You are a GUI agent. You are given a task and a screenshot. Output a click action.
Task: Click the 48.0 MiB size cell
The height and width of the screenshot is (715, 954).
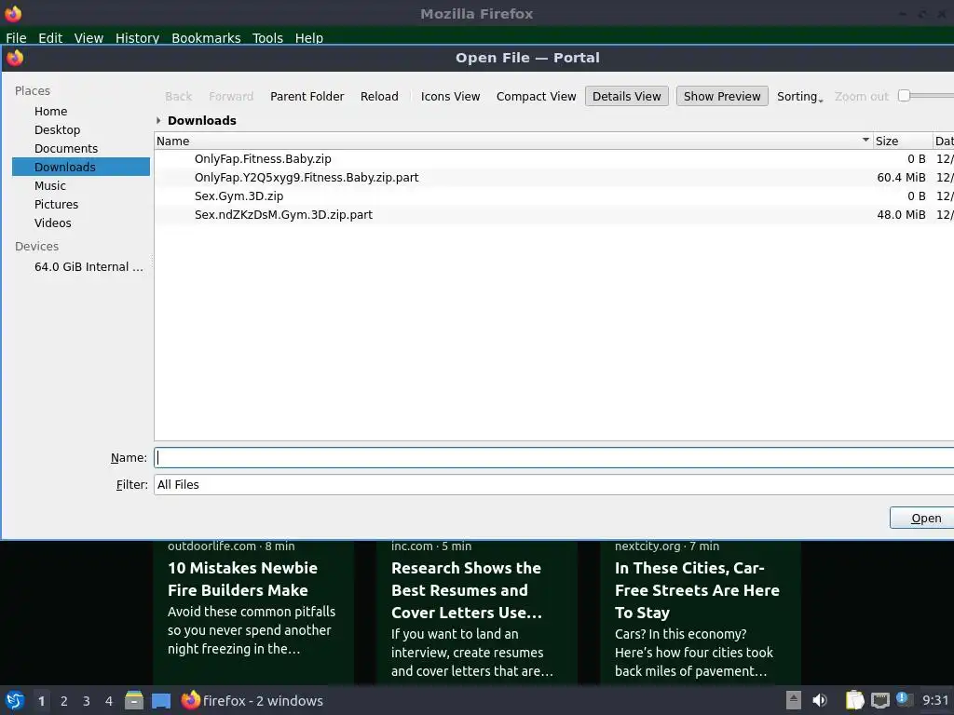click(901, 215)
